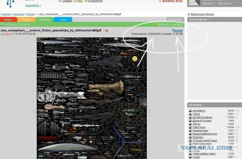The image size is (242, 159).
Task: Open the spaceship size comparison image preview
Action: (92, 98)
